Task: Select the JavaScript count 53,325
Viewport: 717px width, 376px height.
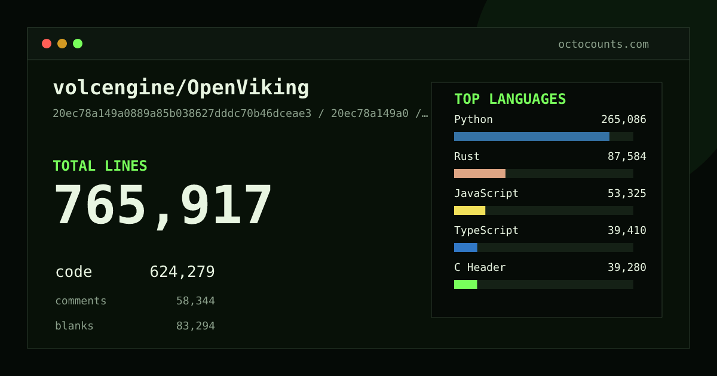Action: click(627, 193)
